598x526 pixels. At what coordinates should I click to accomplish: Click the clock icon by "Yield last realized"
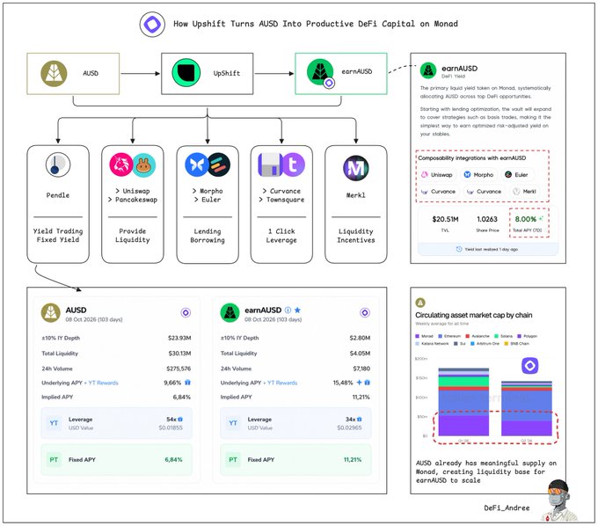click(x=459, y=249)
